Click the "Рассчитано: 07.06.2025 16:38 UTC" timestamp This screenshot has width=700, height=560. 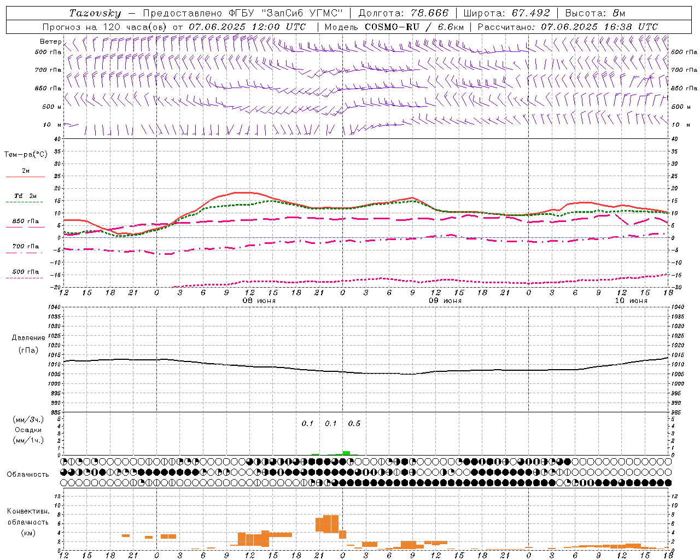568,27
